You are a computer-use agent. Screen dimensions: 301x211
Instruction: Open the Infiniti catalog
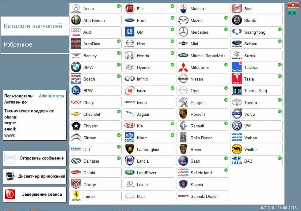(149, 79)
